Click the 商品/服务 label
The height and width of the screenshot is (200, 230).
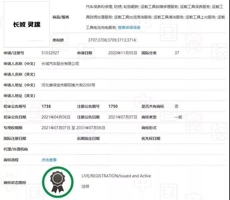tap(61, 17)
